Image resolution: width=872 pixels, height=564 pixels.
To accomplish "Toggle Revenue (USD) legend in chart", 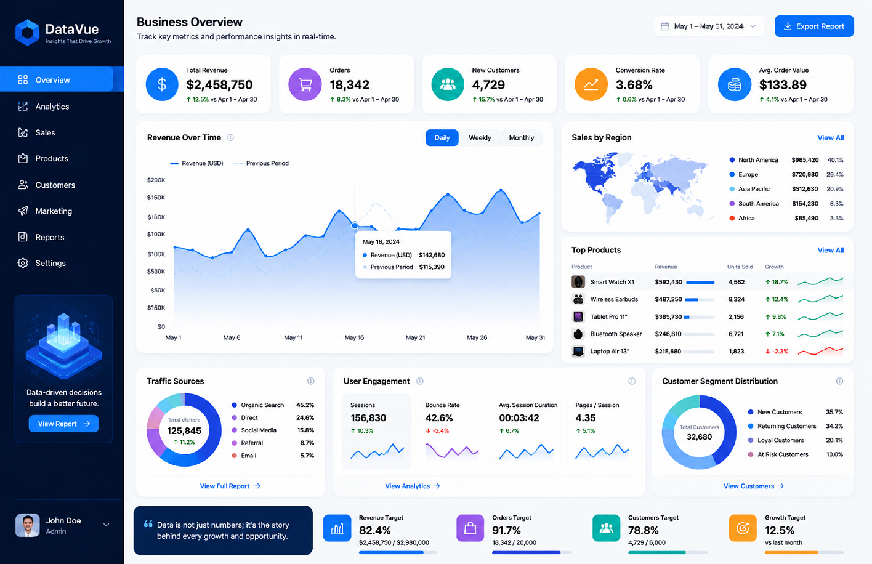I will 196,163.
